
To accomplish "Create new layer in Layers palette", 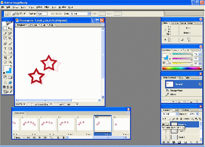I will pyautogui.click(x=191, y=142).
